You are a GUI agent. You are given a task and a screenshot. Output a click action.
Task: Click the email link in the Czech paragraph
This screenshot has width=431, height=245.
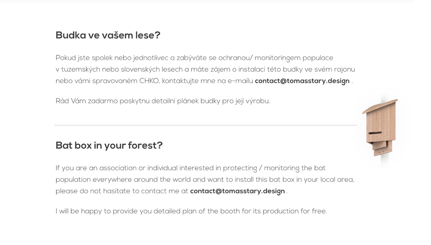(x=302, y=81)
